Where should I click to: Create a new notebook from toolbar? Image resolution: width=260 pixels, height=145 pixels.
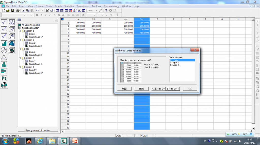(4, 10)
